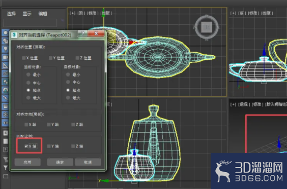This screenshot has height=189, width=287.
Task: Click the Display None blank square icon
Action: click(6, 141)
